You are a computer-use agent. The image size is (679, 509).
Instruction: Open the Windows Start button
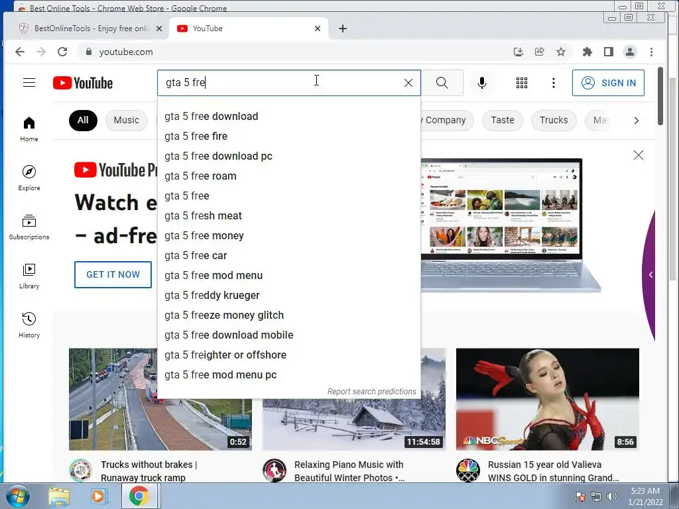pos(17,496)
